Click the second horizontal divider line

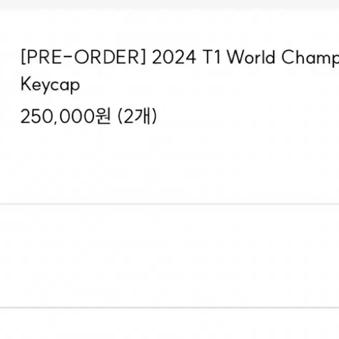tap(170, 307)
